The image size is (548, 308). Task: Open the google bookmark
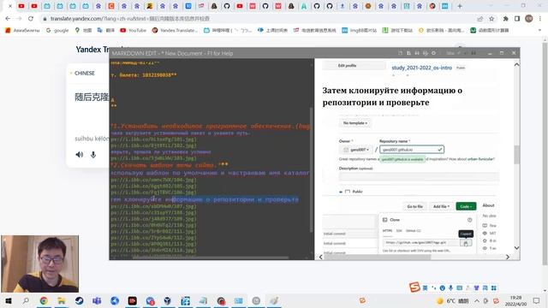pos(57,31)
